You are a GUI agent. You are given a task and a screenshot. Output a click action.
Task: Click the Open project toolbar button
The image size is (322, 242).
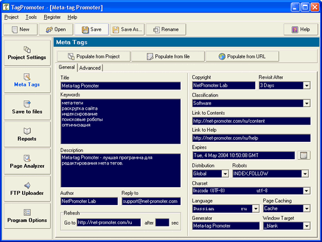[x=56, y=29]
